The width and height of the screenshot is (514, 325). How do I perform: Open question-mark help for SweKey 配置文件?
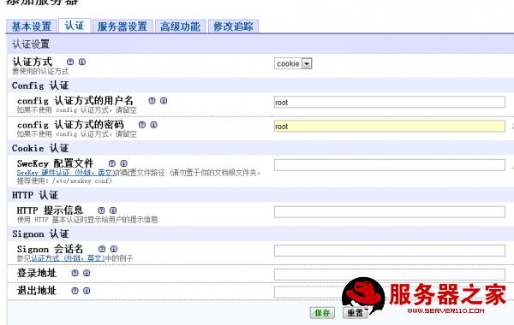click(x=112, y=163)
